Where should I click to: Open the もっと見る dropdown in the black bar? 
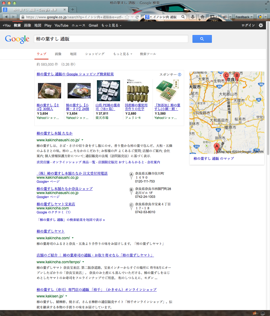(x=111, y=25)
